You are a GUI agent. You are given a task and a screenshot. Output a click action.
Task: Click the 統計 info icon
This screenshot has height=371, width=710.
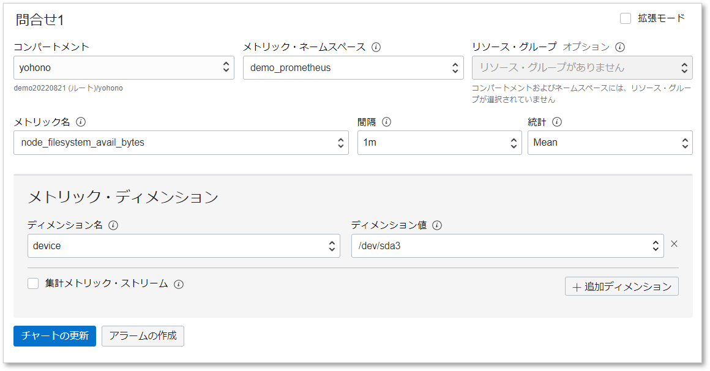[x=556, y=122]
